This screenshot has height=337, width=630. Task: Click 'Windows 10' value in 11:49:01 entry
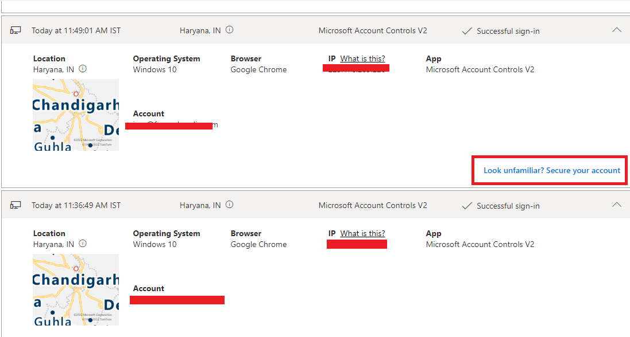click(x=154, y=69)
